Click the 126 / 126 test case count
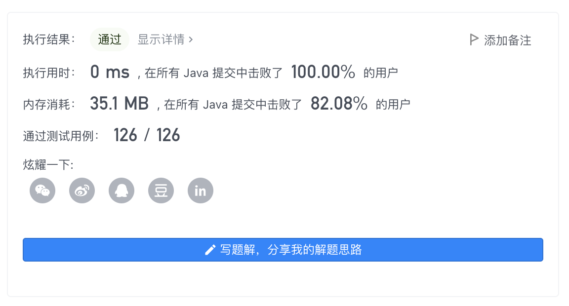 coord(147,135)
